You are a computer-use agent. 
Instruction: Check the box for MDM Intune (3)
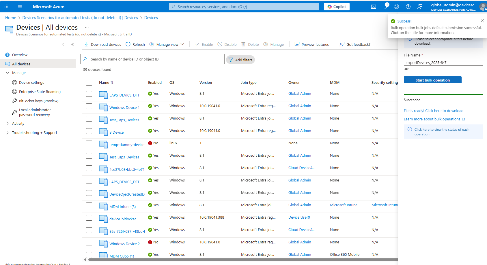point(89,205)
